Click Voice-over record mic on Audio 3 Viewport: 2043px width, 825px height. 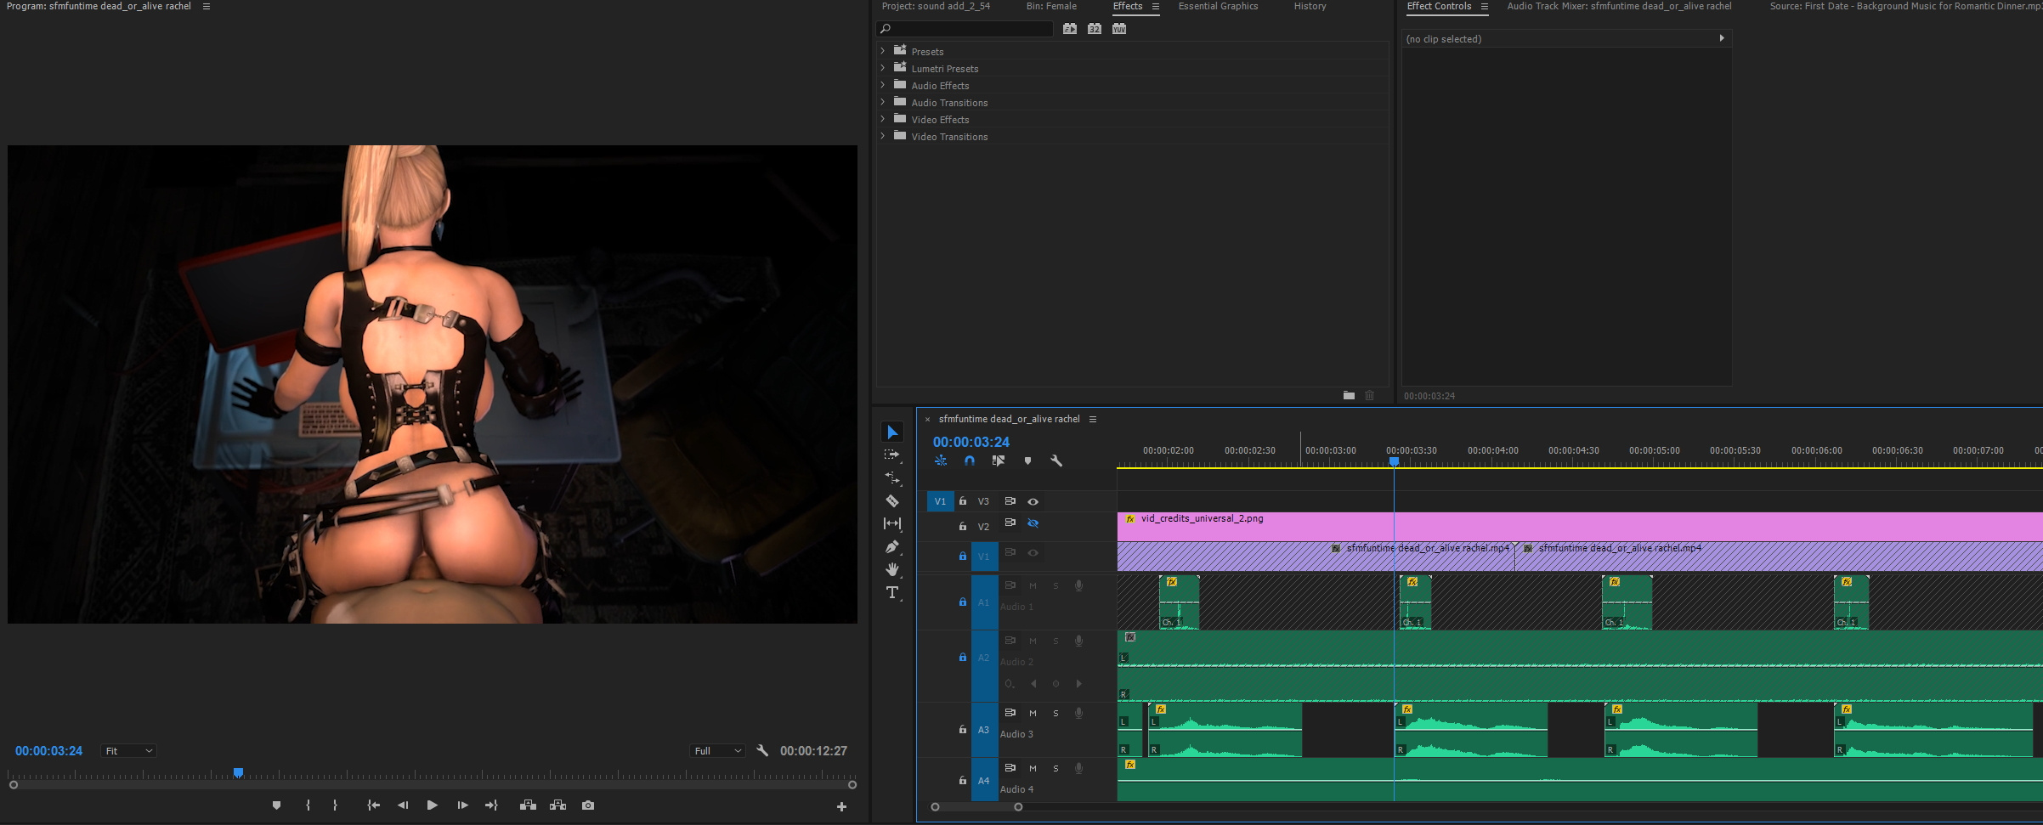click(x=1078, y=713)
